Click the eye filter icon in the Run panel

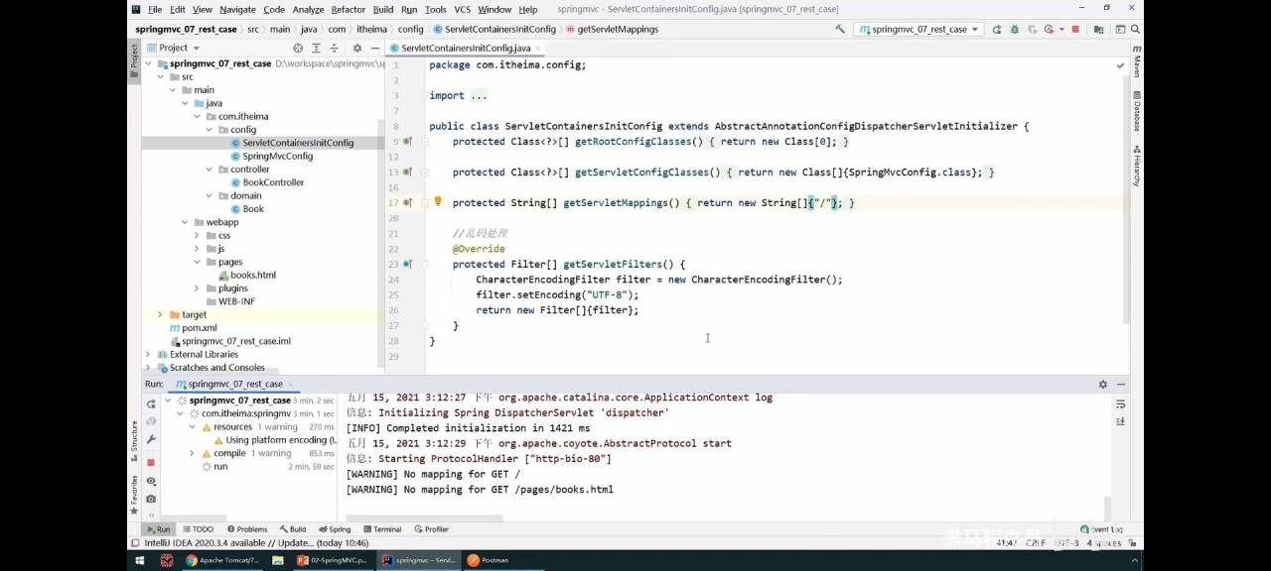[x=151, y=481]
